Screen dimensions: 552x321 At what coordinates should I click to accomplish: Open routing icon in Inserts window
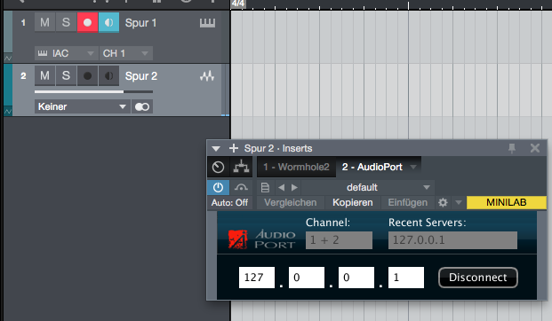pos(241,168)
